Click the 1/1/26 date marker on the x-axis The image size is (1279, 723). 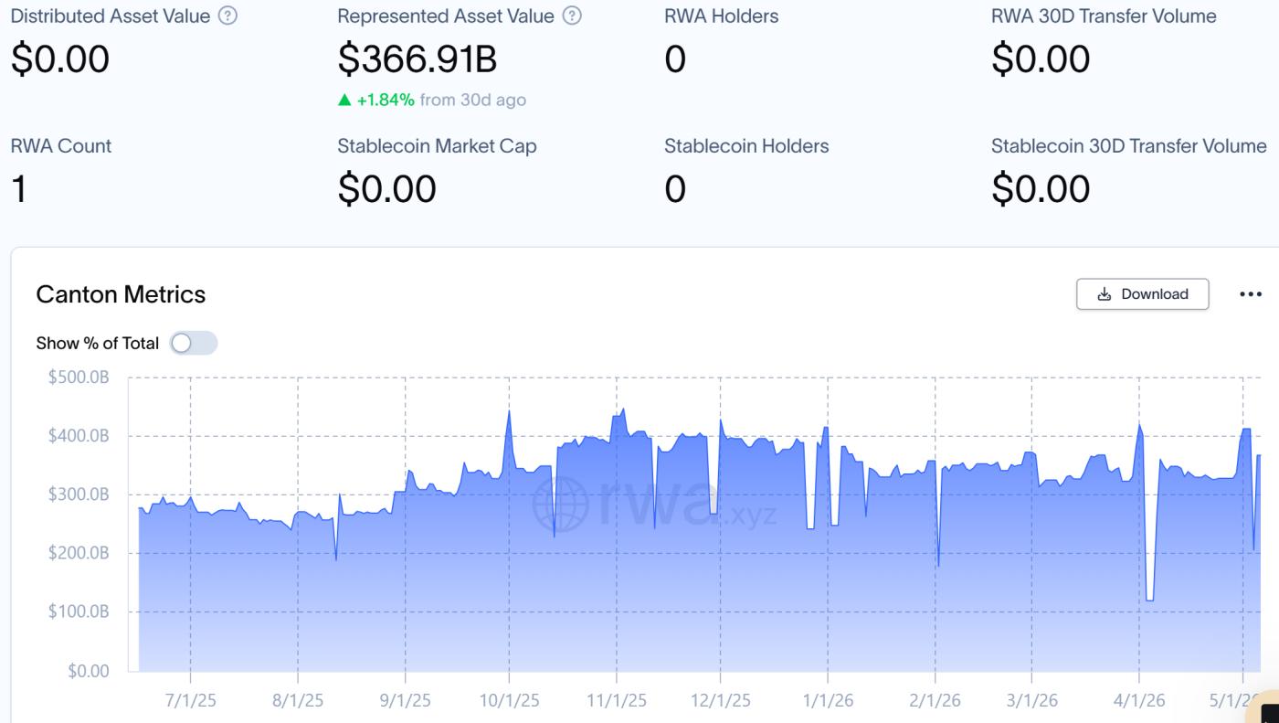point(828,701)
